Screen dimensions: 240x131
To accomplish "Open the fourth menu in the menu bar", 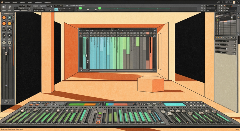I will coord(30,2).
